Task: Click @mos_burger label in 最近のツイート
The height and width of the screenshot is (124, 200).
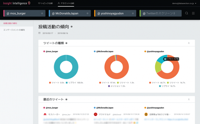Action: click(x=52, y=108)
